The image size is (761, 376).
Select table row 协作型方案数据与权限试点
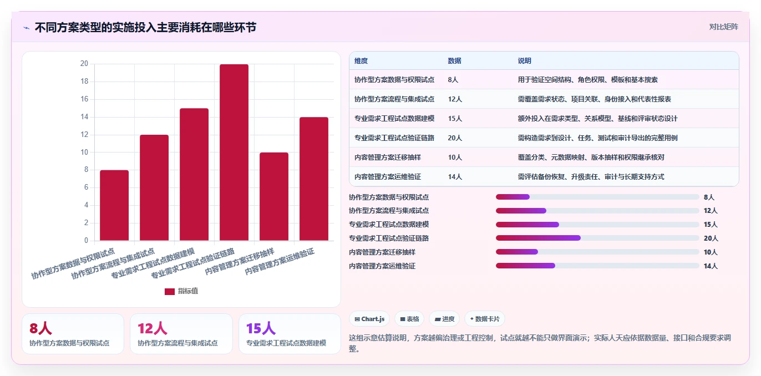tap(544, 80)
